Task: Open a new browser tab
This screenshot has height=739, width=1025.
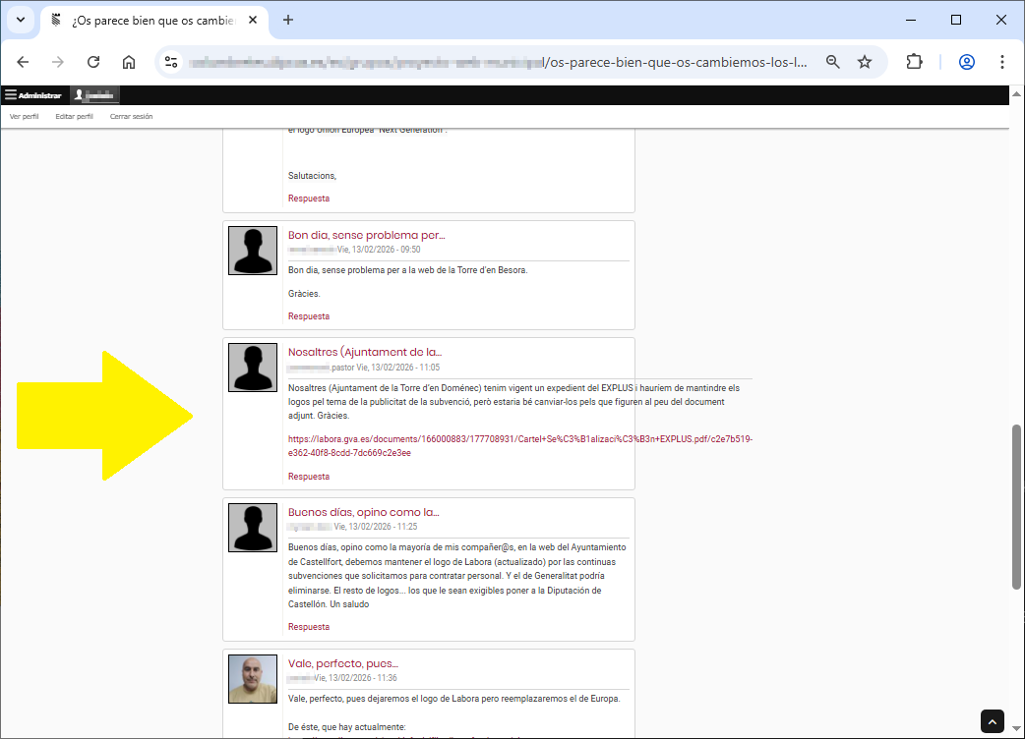Action: [x=287, y=20]
